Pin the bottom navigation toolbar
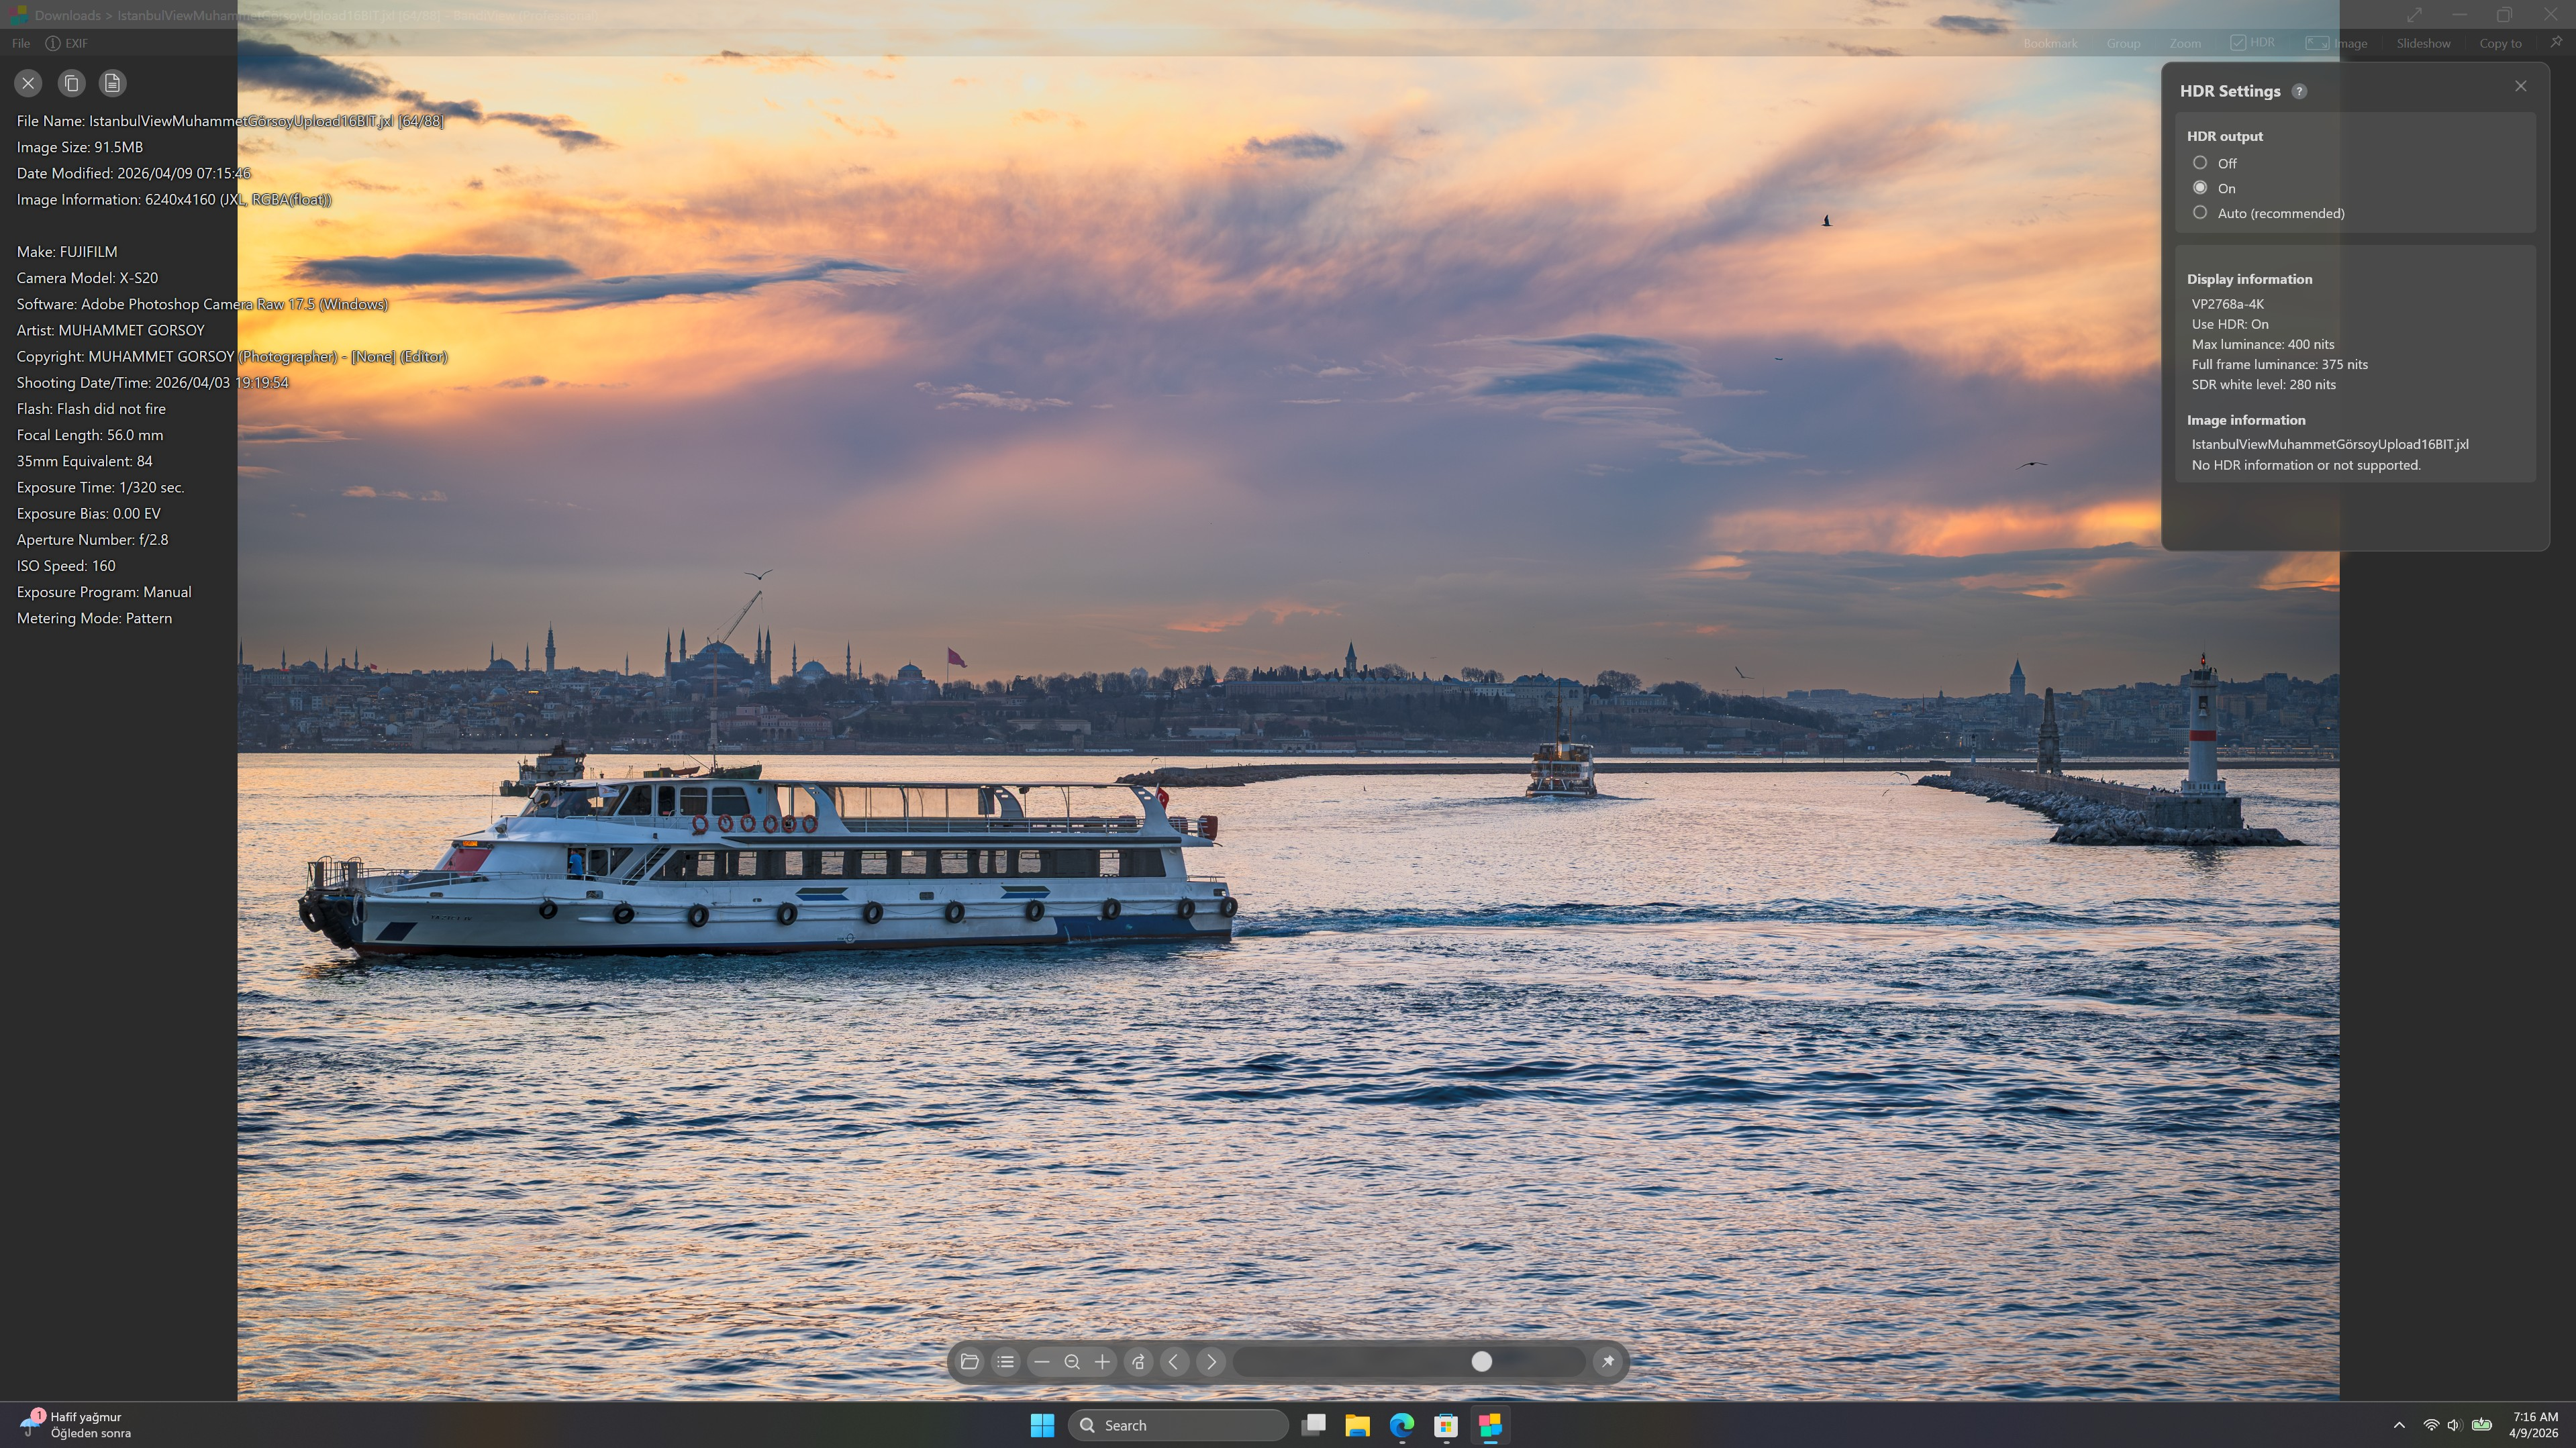The width and height of the screenshot is (2576, 1448). (x=1607, y=1361)
